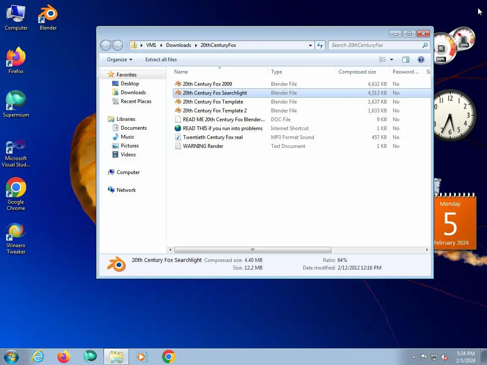The width and height of the screenshot is (487, 365).
Task: Open Documents library in navigation pane
Action: 134,128
